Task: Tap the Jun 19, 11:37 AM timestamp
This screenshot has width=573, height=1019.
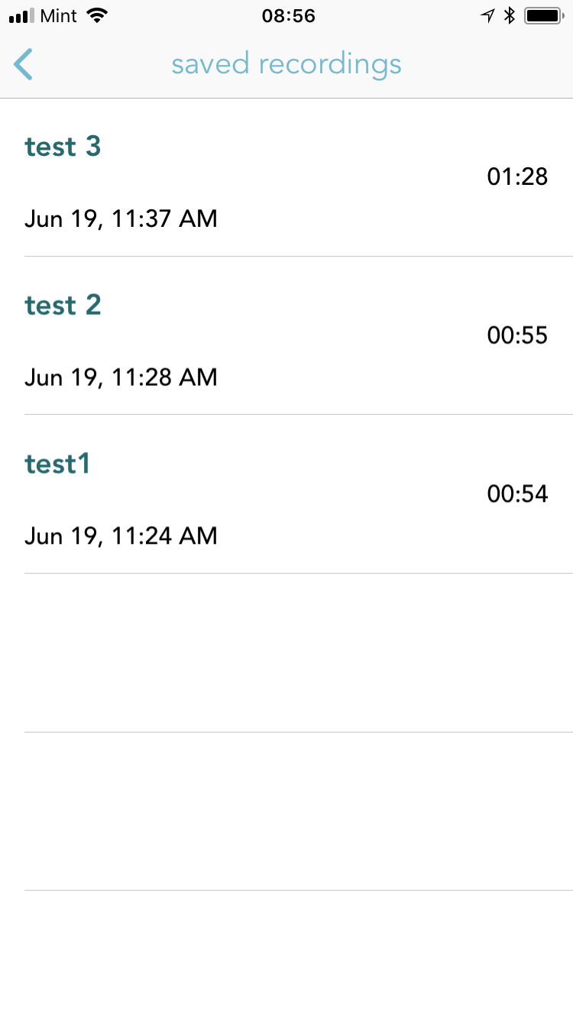Action: (x=121, y=219)
